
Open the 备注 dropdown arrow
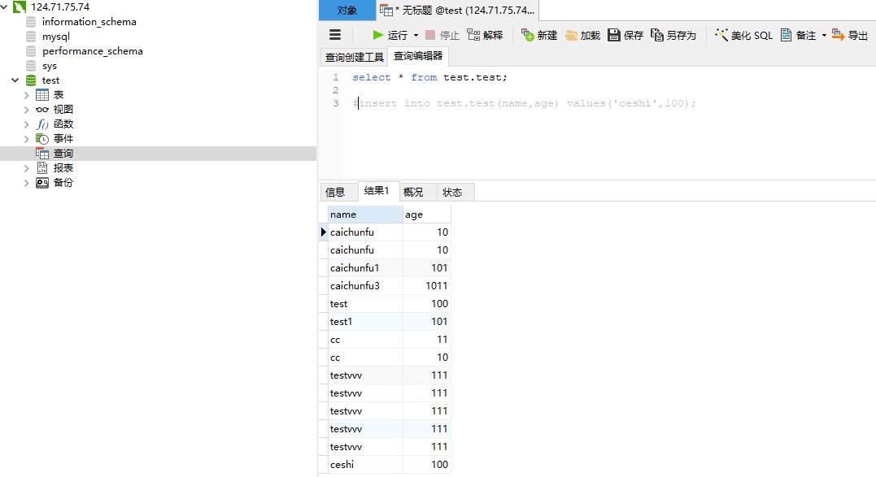(824, 35)
